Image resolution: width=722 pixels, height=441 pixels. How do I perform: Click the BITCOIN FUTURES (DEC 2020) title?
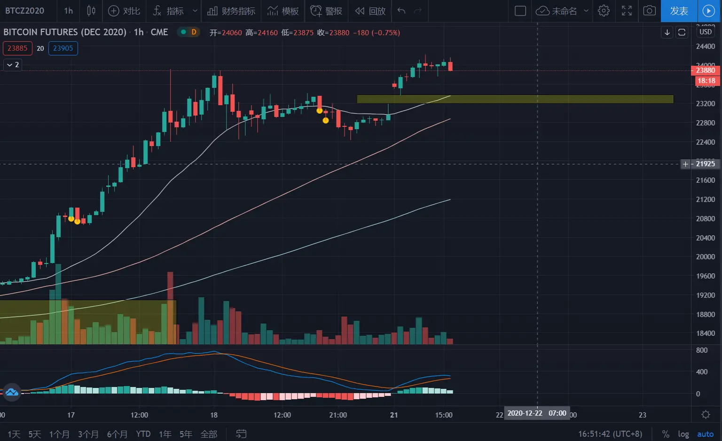(65, 32)
